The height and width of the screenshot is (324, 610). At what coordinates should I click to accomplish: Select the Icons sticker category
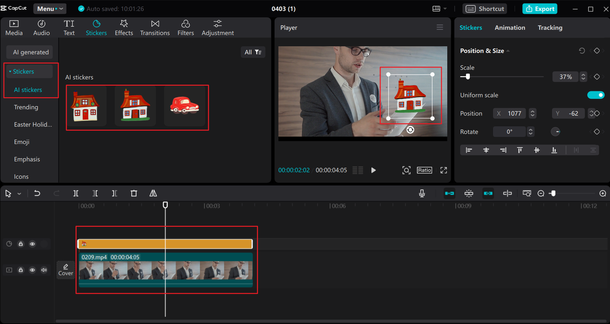[x=21, y=177]
